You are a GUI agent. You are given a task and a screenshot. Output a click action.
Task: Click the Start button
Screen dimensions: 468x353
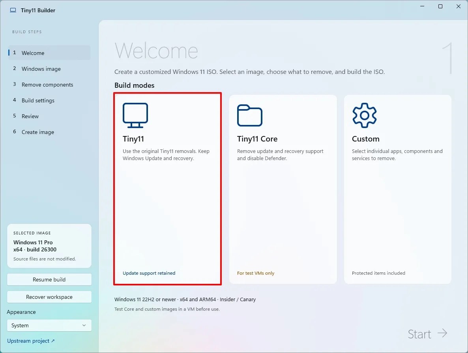tap(428, 334)
